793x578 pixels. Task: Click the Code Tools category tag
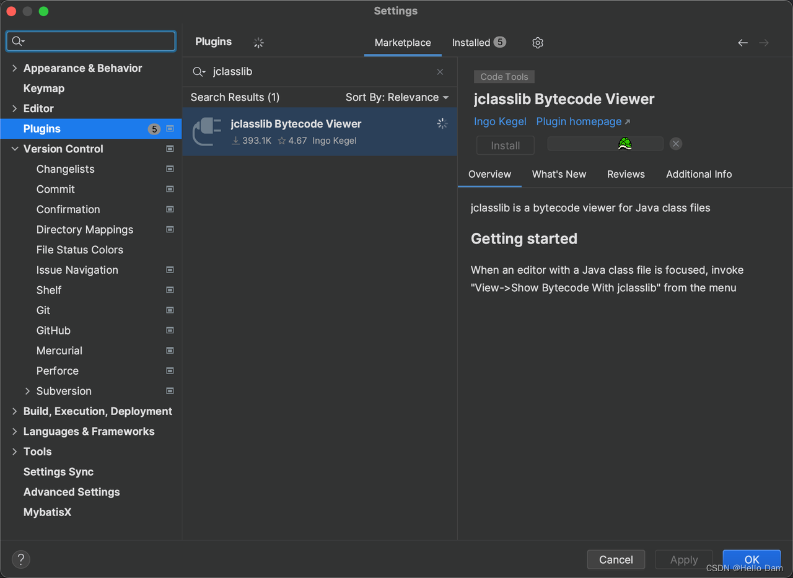coord(504,77)
